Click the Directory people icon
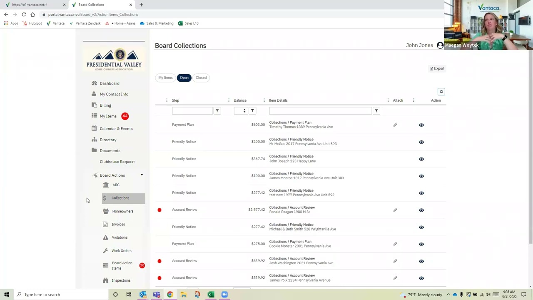This screenshot has width=533, height=300. [94, 140]
